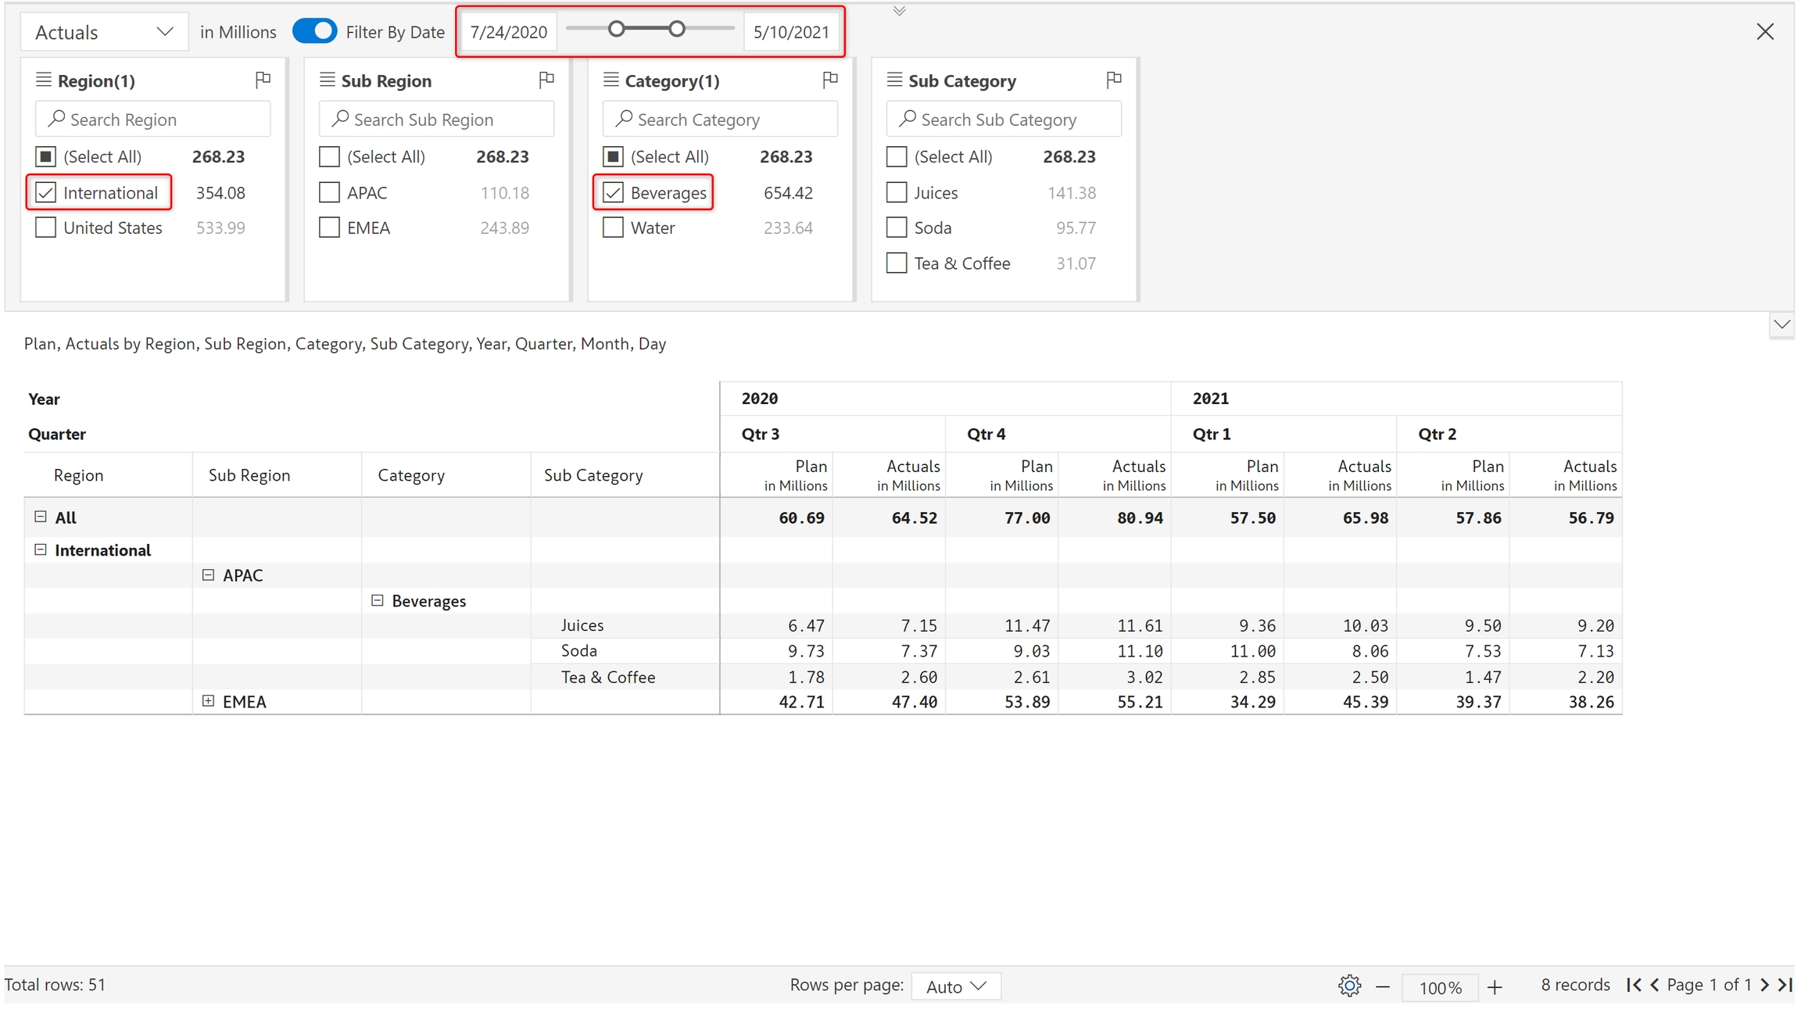
Task: Click the zoom in plus icon
Action: click(x=1495, y=987)
